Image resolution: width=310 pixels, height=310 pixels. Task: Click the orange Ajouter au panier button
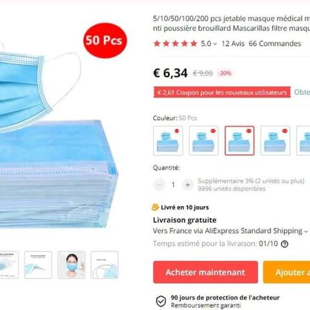pos(287,272)
